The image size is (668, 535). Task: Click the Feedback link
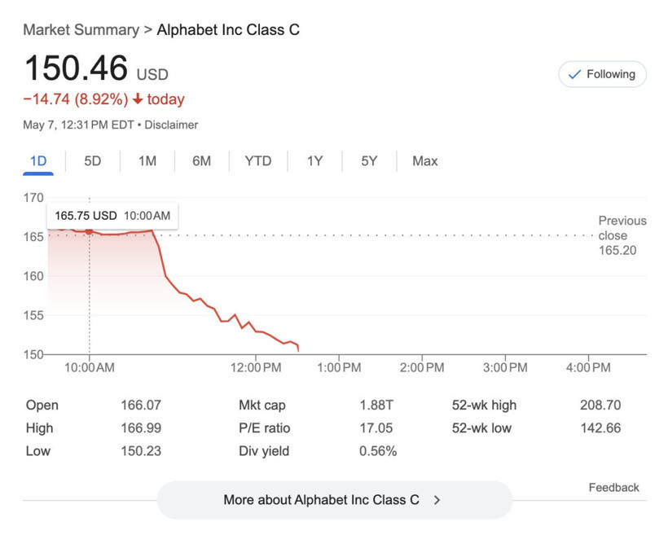[614, 487]
